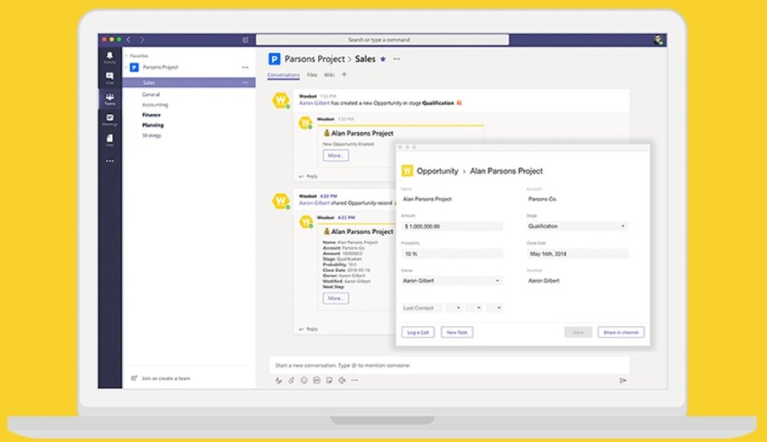Open the emoji picker in the compose bar
Viewport: 767px width, 442px height.
[304, 381]
